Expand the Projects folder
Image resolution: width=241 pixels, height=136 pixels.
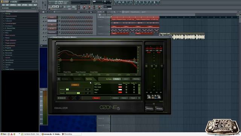click(x=8, y=48)
